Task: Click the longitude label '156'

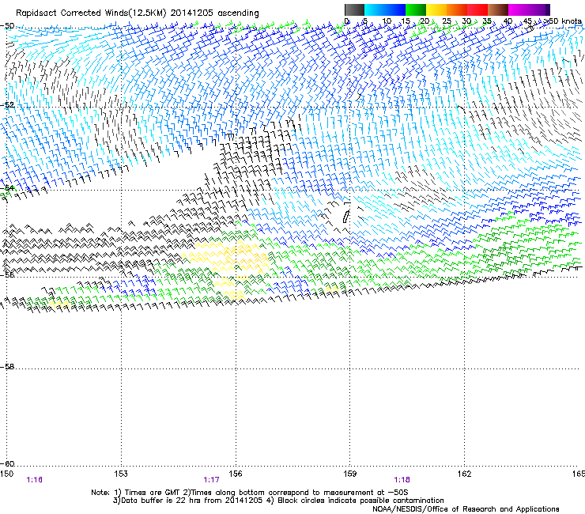Action: point(236,474)
